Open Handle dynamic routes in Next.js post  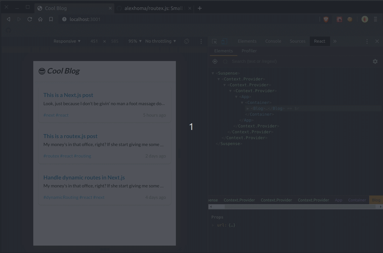(84, 177)
